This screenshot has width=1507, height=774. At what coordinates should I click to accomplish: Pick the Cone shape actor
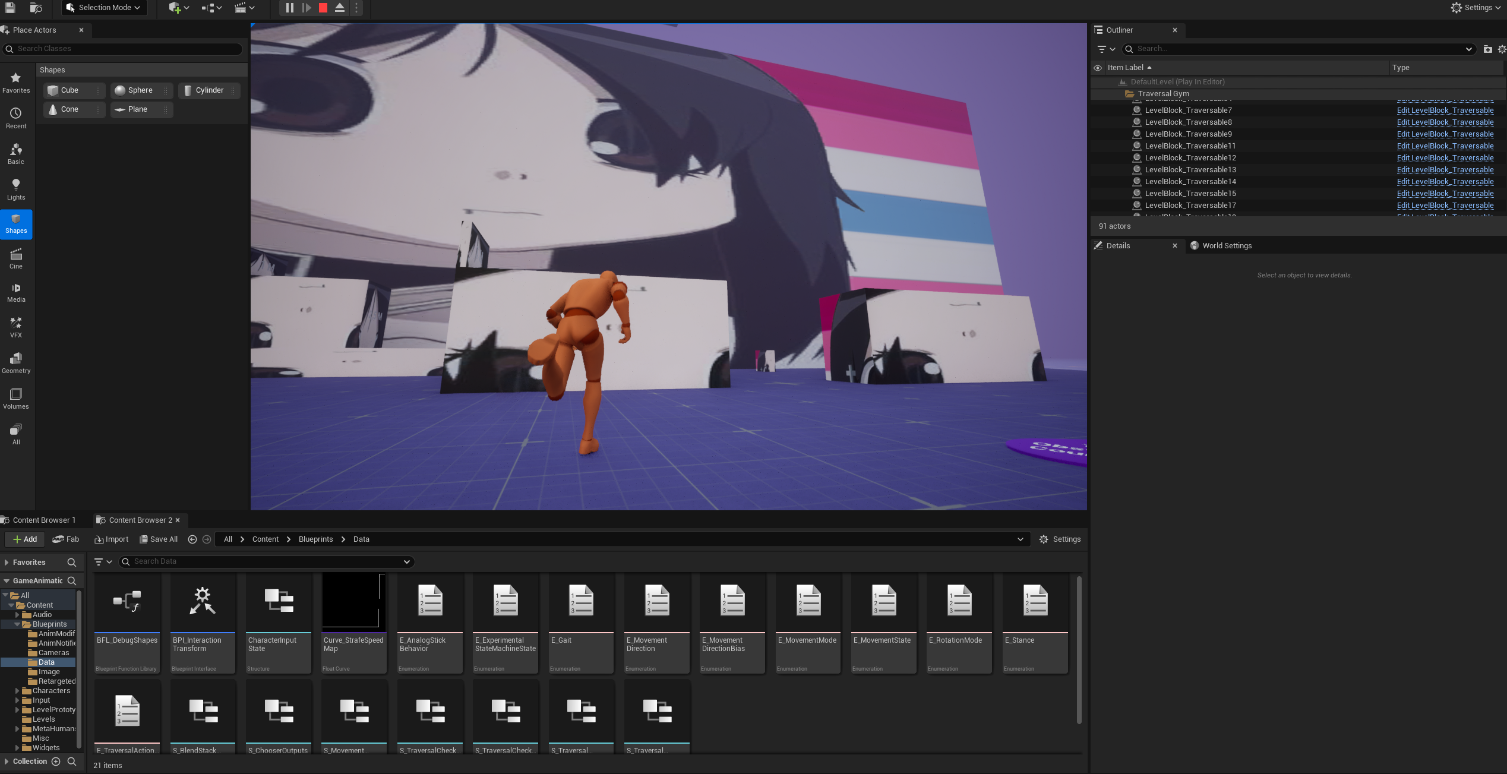click(x=74, y=109)
